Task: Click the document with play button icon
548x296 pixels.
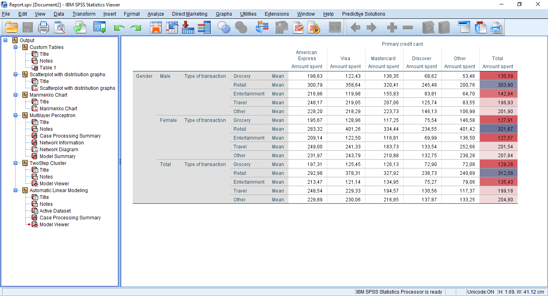Action: 314,27
